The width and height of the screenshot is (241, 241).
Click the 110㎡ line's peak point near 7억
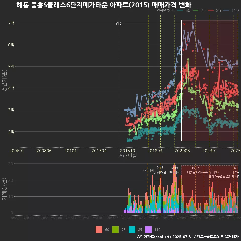193,23
